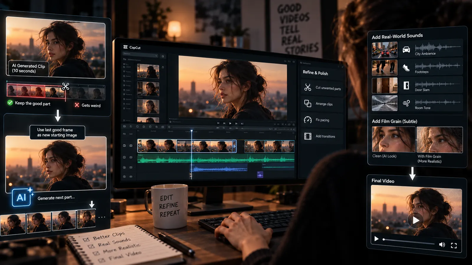Click the door icon for Door Slam
Image resolution: width=472 pixels, height=265 pixels.
406,85
